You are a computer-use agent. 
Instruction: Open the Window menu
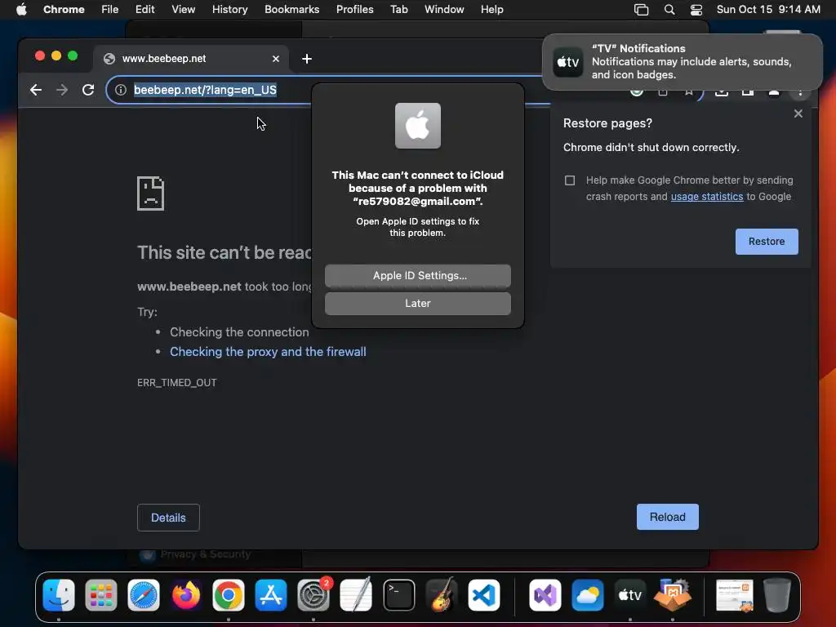tap(444, 10)
